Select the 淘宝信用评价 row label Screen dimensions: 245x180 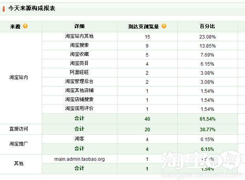[x=79, y=108]
